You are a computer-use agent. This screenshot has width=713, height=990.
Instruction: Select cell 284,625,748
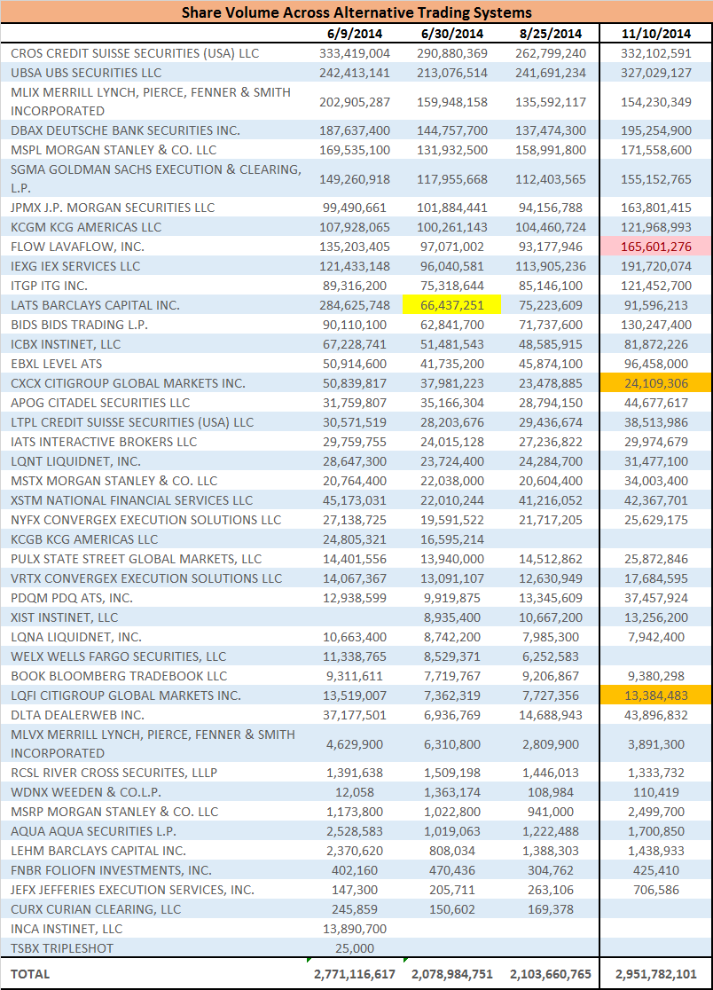click(355, 305)
